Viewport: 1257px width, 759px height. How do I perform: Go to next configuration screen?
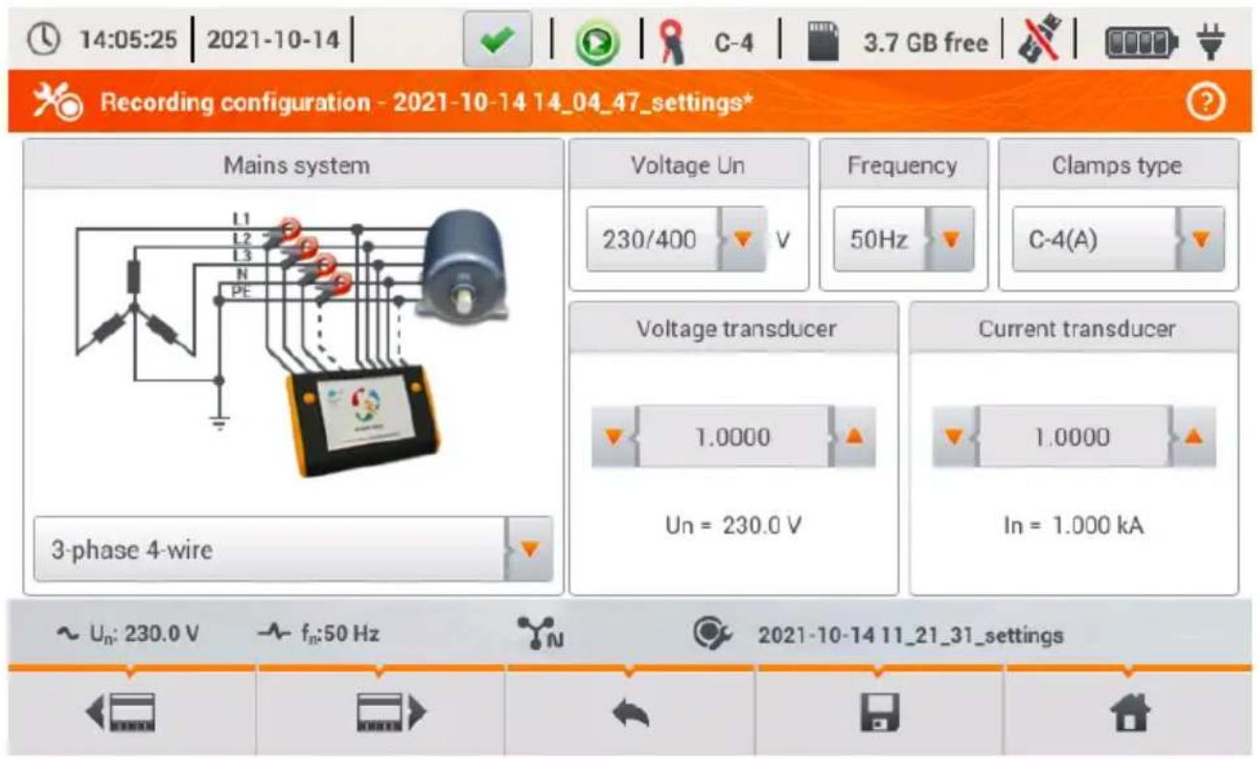380,713
